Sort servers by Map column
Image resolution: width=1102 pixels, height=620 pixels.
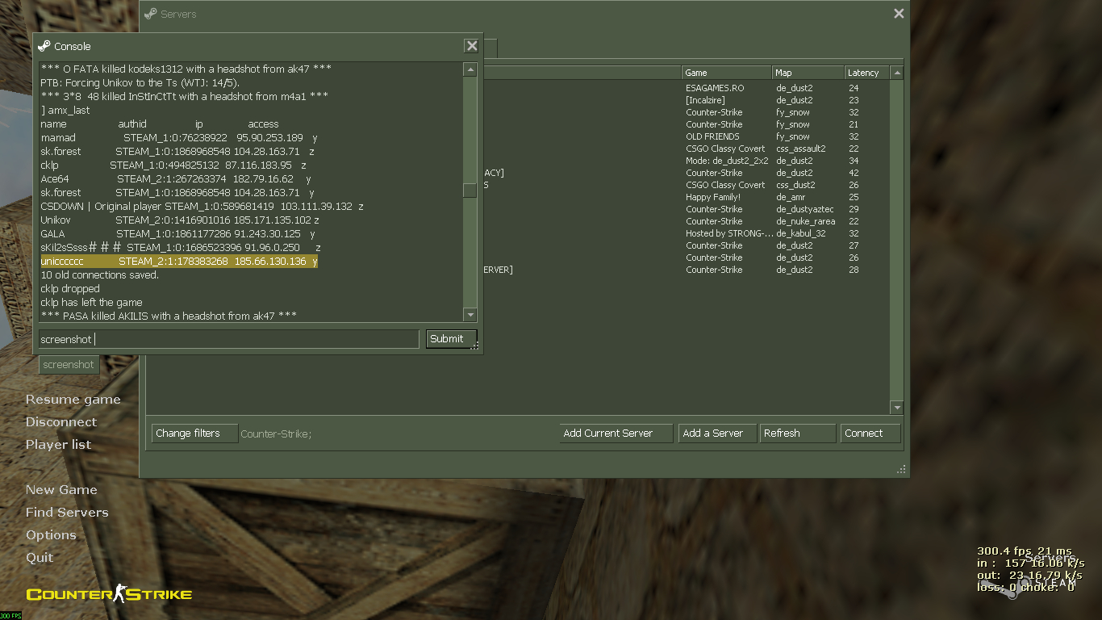click(x=808, y=73)
